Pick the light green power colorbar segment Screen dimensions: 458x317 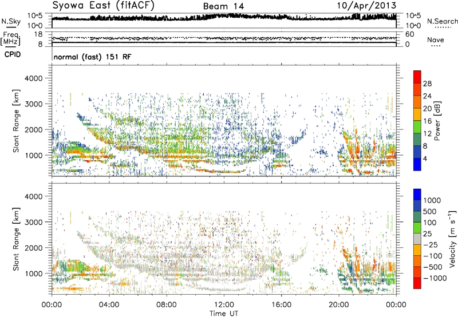pyautogui.click(x=417, y=127)
